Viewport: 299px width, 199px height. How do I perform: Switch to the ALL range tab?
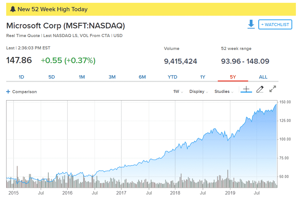point(263,77)
